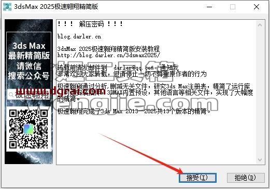Click the disabled maximize window button
The image size is (270, 189).
pyautogui.click(x=233, y=7)
